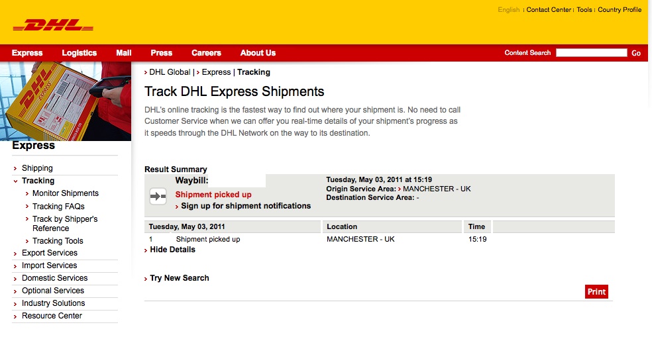
Task: Go to DHL Global breadcrumb
Action: [x=170, y=72]
